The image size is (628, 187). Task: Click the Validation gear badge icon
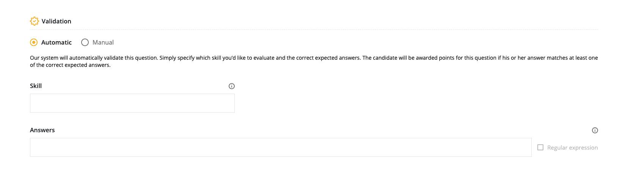coord(34,21)
